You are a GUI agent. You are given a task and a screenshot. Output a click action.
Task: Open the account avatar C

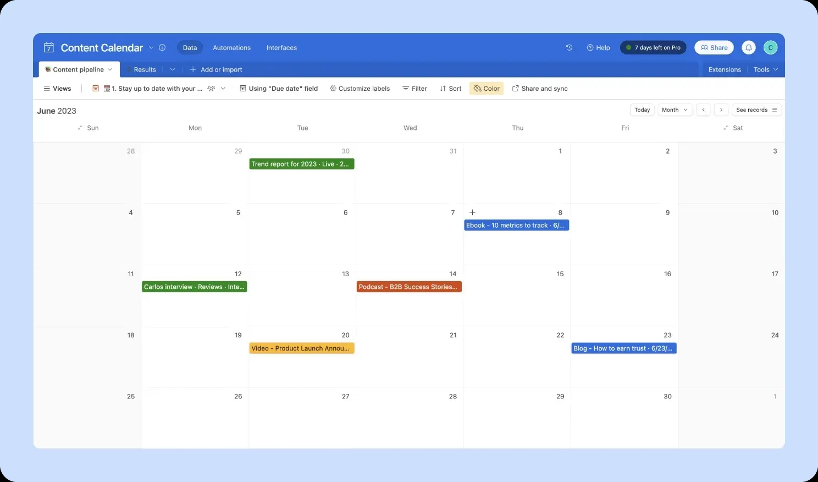pyautogui.click(x=770, y=48)
